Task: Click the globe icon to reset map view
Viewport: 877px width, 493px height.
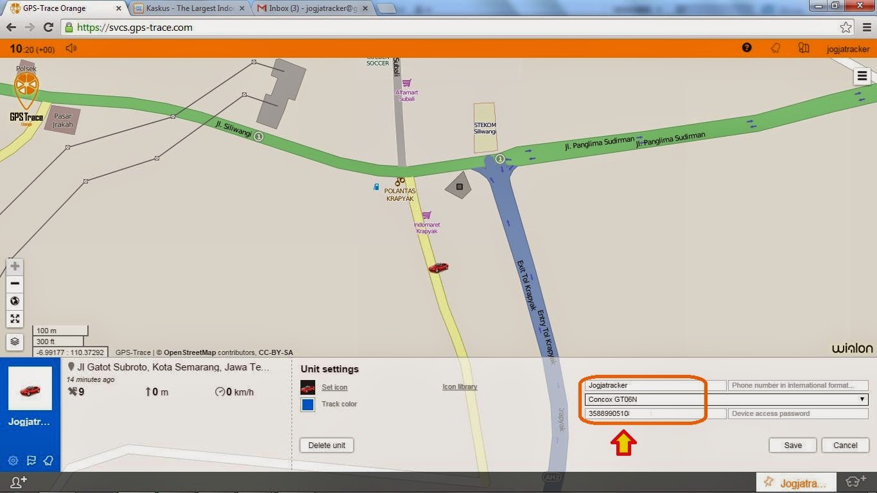Action: (14, 300)
